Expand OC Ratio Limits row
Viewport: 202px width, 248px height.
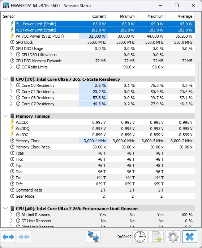[11, 67]
